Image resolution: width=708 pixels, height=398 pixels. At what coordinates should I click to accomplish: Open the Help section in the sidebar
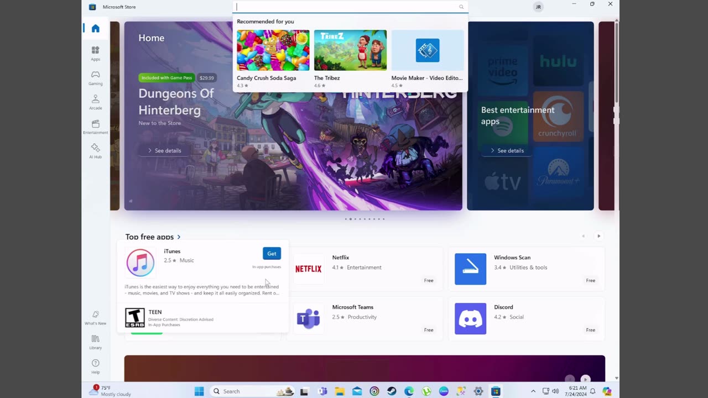point(95,366)
